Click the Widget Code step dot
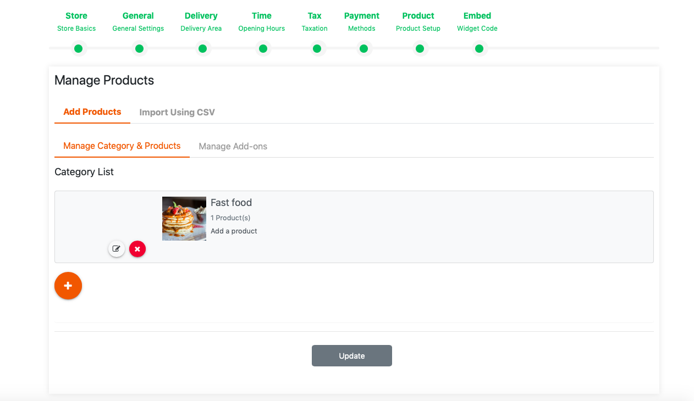Viewport: 694px width, 401px height. (x=479, y=49)
